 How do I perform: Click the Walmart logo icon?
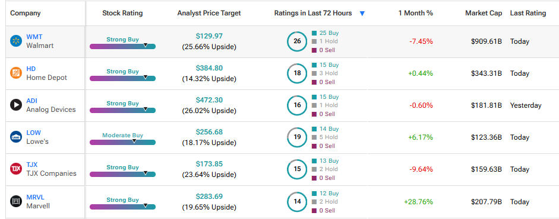coord(15,41)
